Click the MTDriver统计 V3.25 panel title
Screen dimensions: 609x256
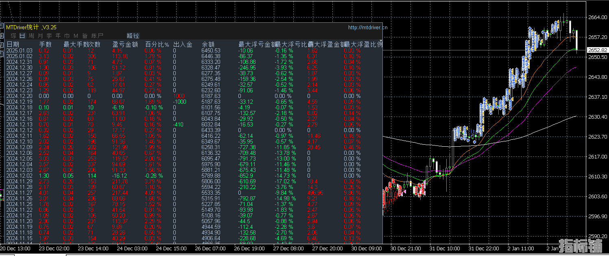[x=31, y=27]
